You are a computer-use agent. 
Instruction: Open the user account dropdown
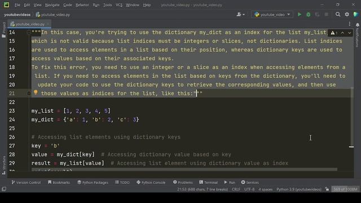pos(241,15)
